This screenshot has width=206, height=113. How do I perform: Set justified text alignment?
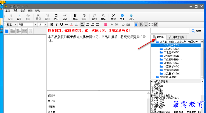coord(98,24)
